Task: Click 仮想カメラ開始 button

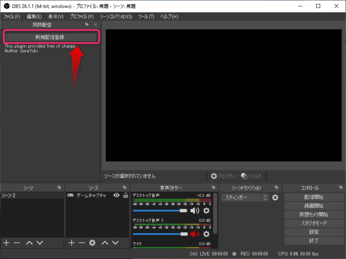Action: coord(314,214)
